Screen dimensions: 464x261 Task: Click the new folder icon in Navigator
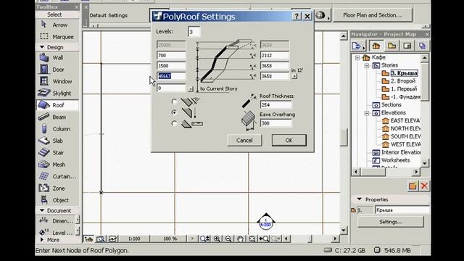click(413, 186)
